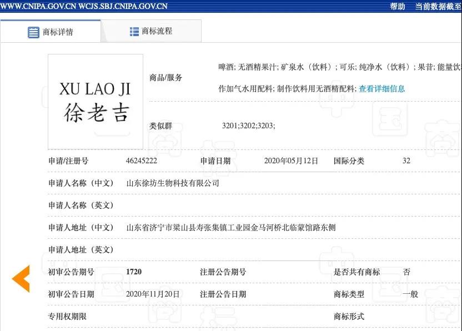This screenshot has height=331, width=462.
Task: Click applicant name 山东徐坊生物科技有限公司
Action: point(173,183)
